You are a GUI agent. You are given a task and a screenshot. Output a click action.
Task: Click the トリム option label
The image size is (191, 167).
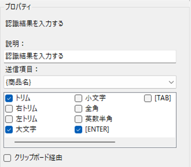[23, 98]
